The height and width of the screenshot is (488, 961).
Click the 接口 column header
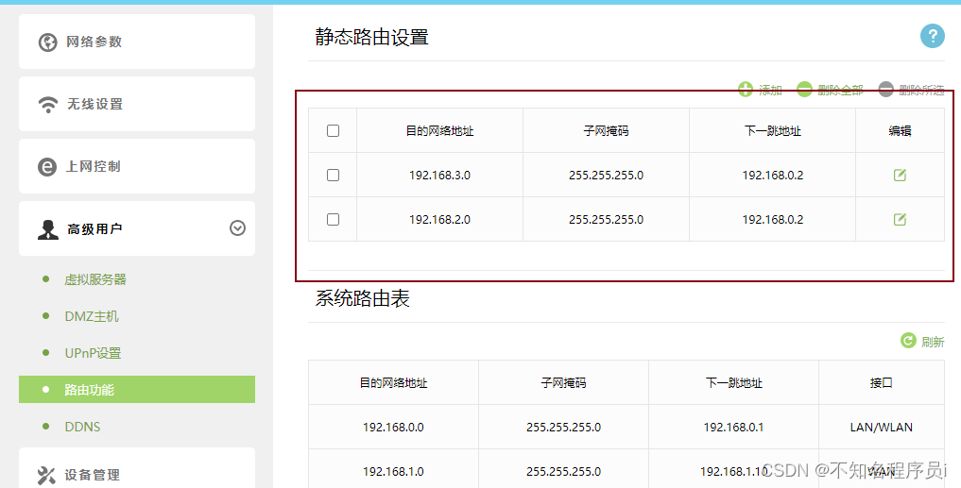(882, 382)
